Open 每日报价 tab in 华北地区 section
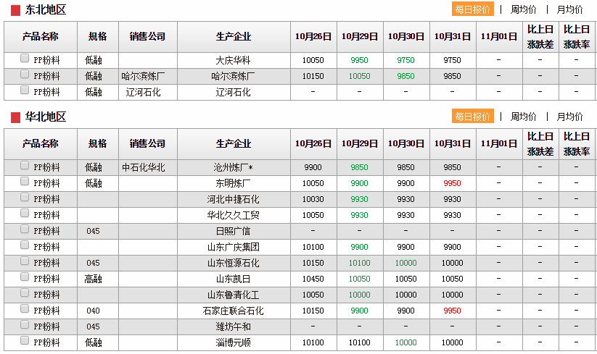The image size is (597, 354). tap(472, 117)
